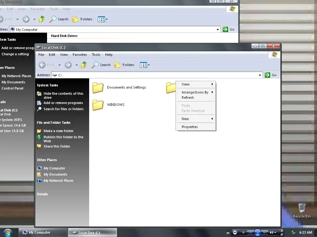Choose Refresh from context menu
This screenshot has height=237, width=317.
coord(196,98)
